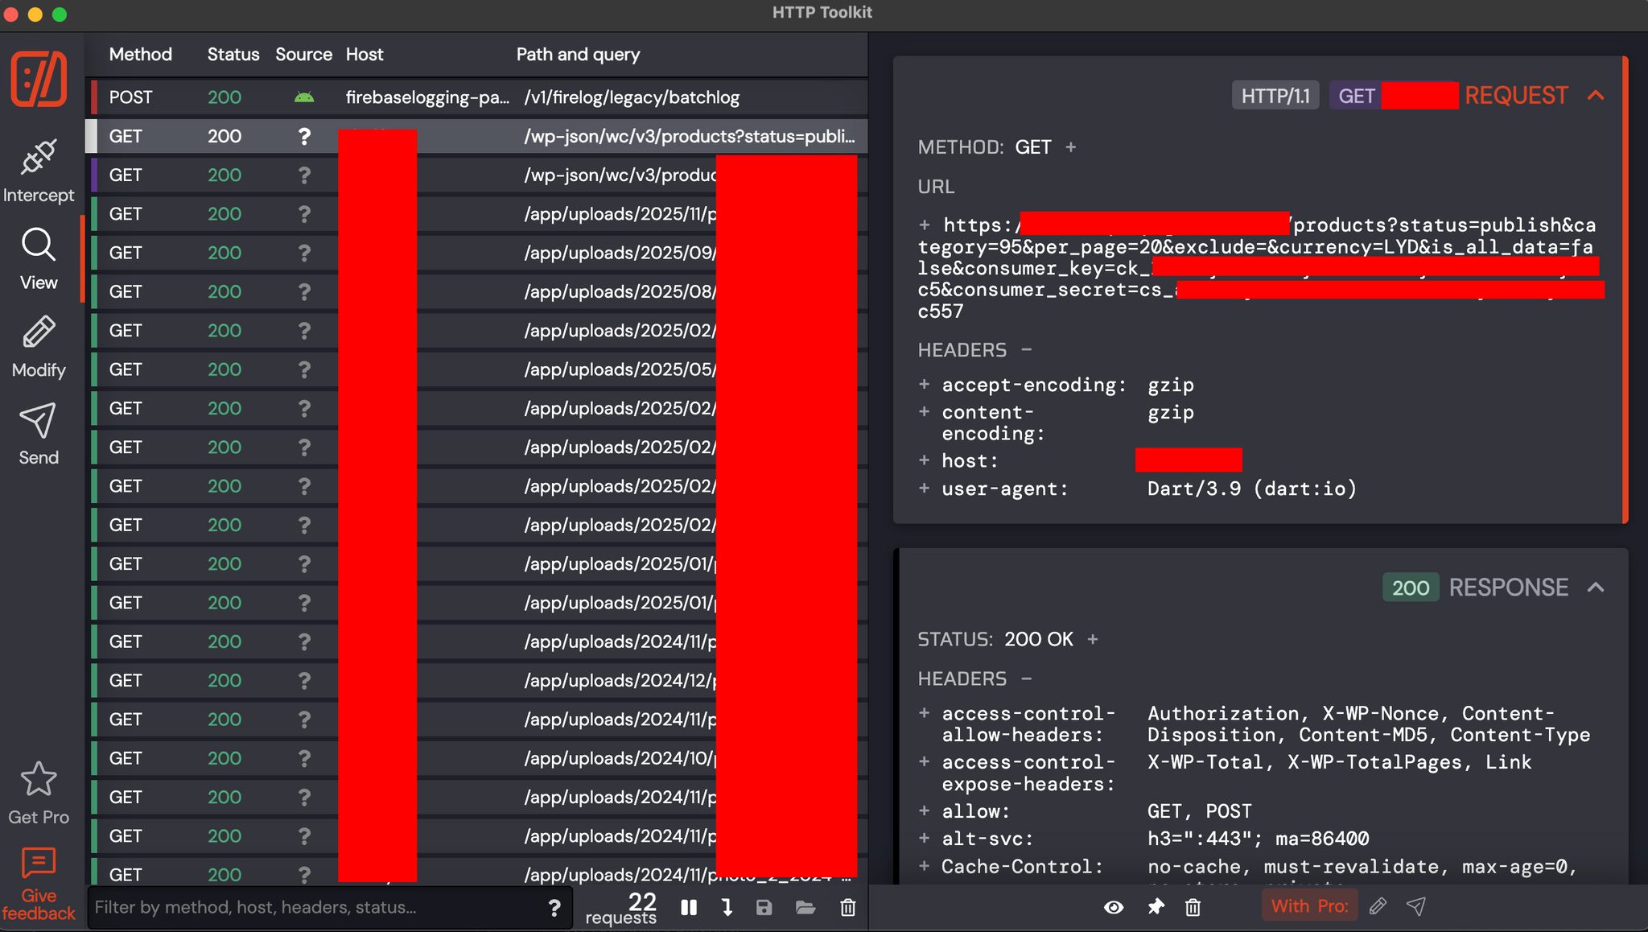This screenshot has height=932, width=1648.
Task: Click the filter help question mark
Action: (554, 908)
